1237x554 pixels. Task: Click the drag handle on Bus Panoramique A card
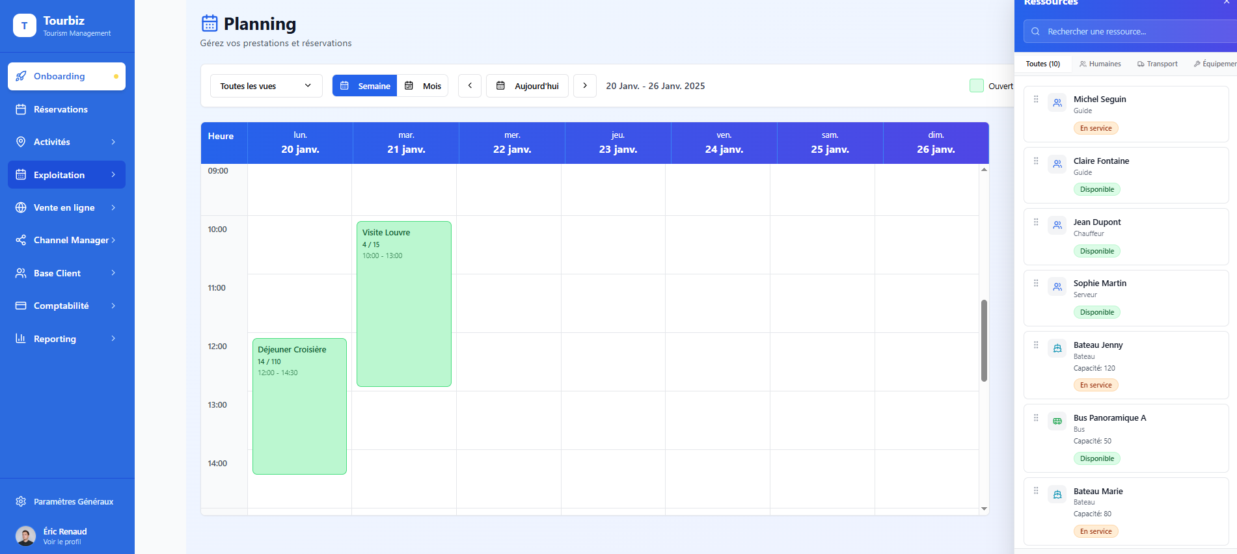tap(1036, 417)
